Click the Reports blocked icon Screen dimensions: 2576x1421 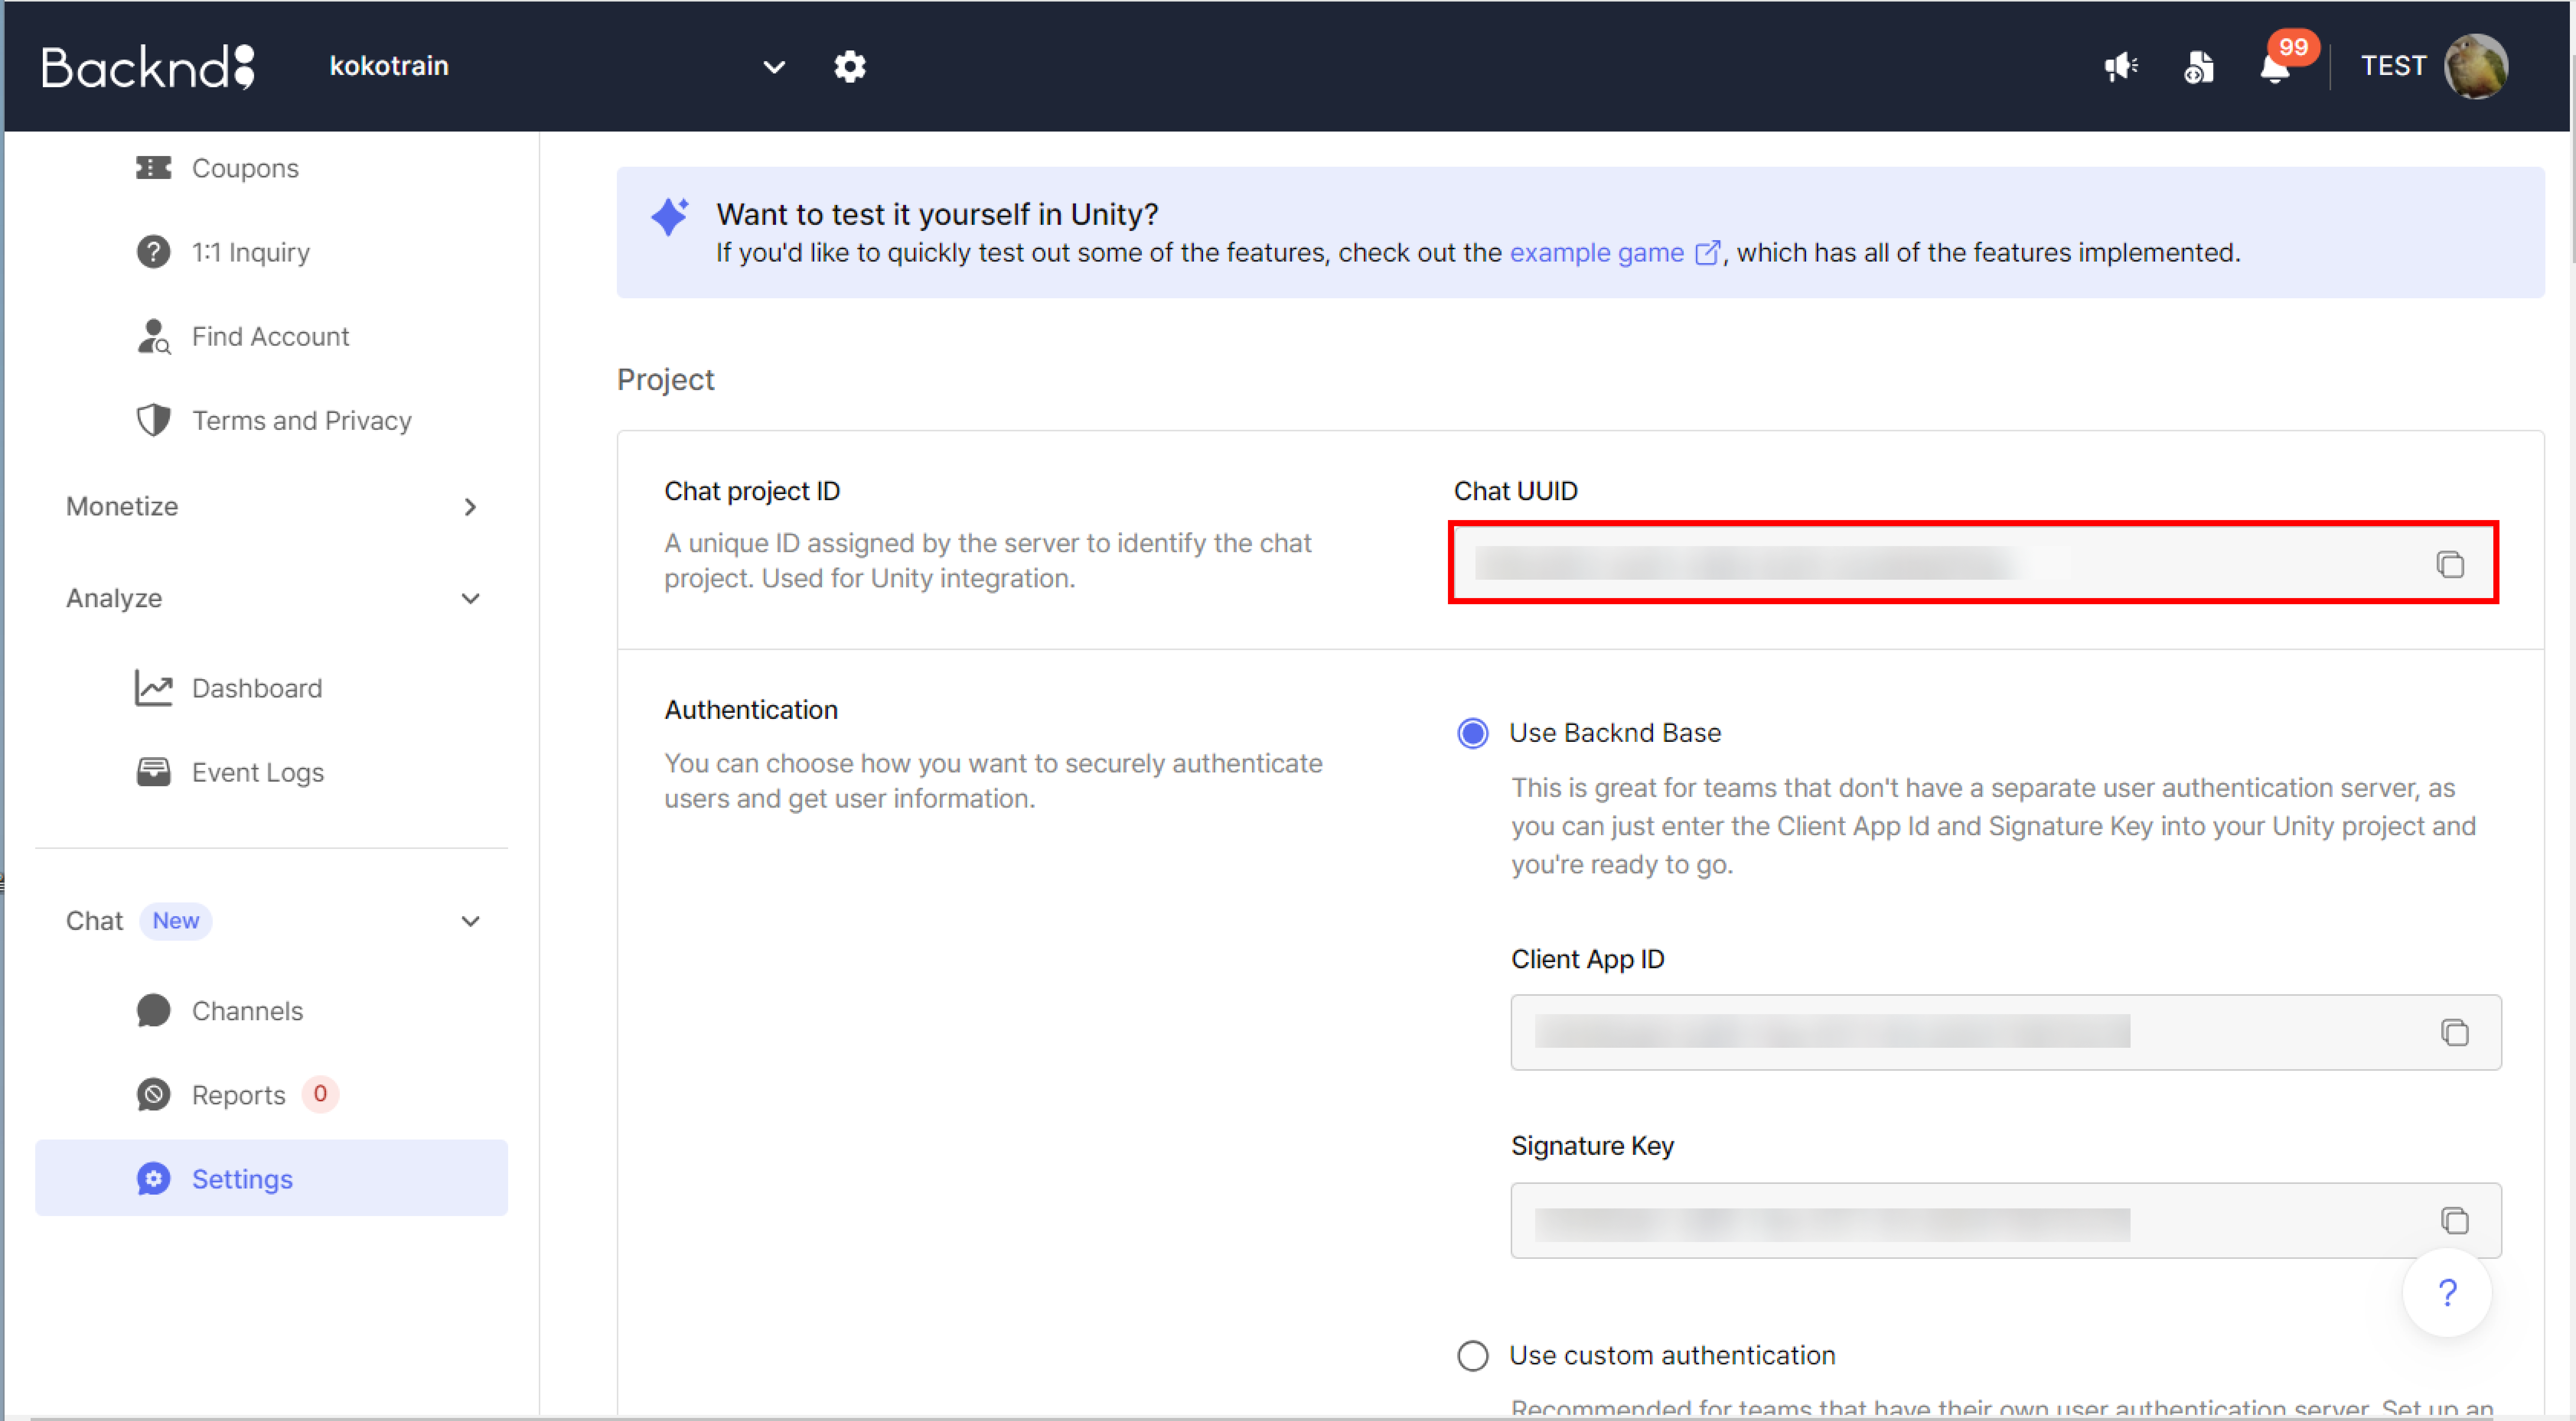153,1094
